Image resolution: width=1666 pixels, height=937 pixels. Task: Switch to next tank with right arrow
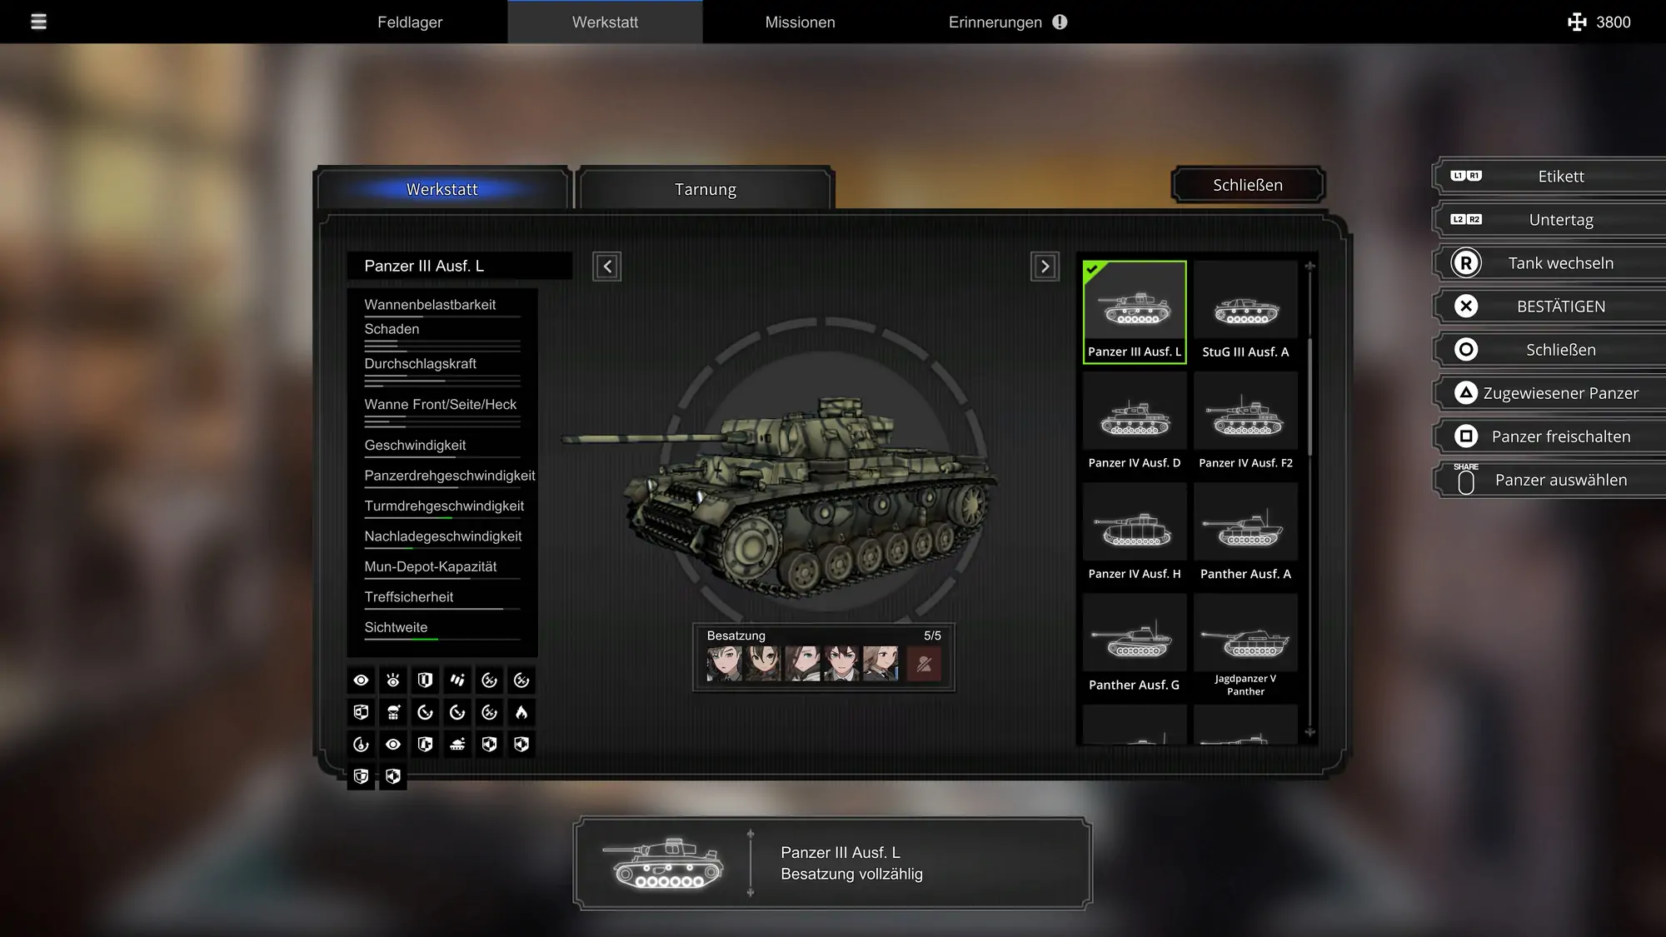(1045, 267)
